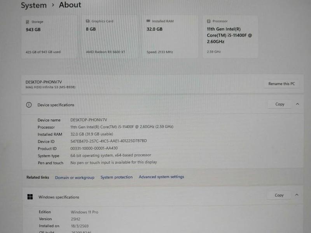Click the 'Pen and touch' label
The image size is (311, 233).
[51, 163]
